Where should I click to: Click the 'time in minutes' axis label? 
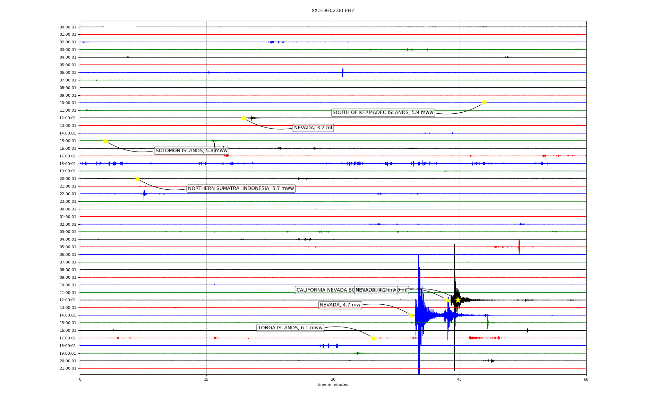coord(333,385)
